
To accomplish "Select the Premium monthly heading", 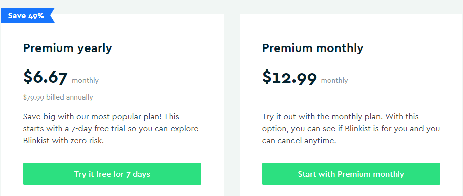I will [x=313, y=48].
